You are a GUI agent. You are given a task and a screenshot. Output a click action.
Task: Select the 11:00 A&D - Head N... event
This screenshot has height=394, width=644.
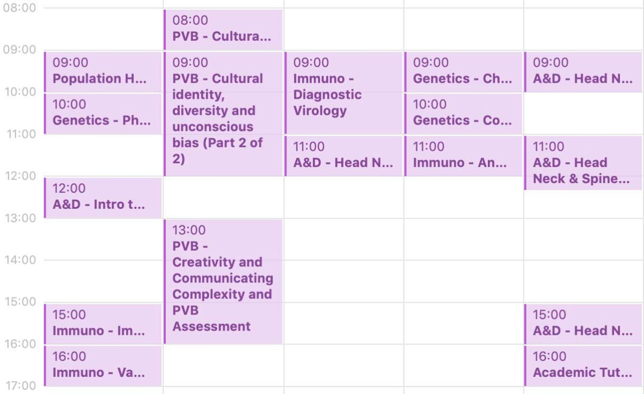coord(343,156)
